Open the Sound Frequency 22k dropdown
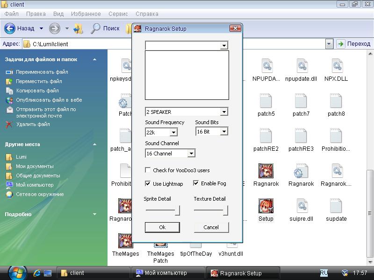Viewport: 374px width, 280px height. click(173, 132)
